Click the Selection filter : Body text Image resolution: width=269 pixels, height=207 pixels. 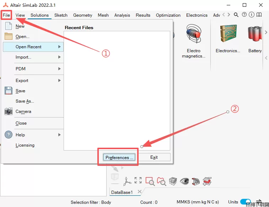[91, 202]
